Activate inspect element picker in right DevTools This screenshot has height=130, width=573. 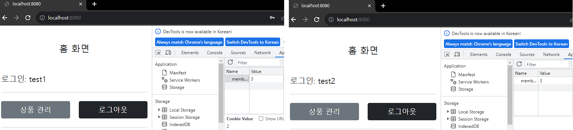click(x=447, y=55)
